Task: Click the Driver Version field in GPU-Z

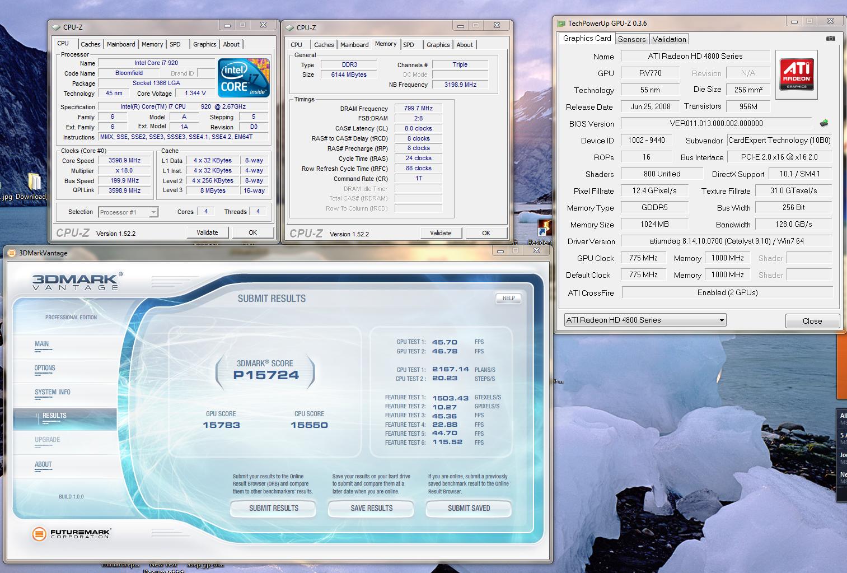Action: point(726,241)
